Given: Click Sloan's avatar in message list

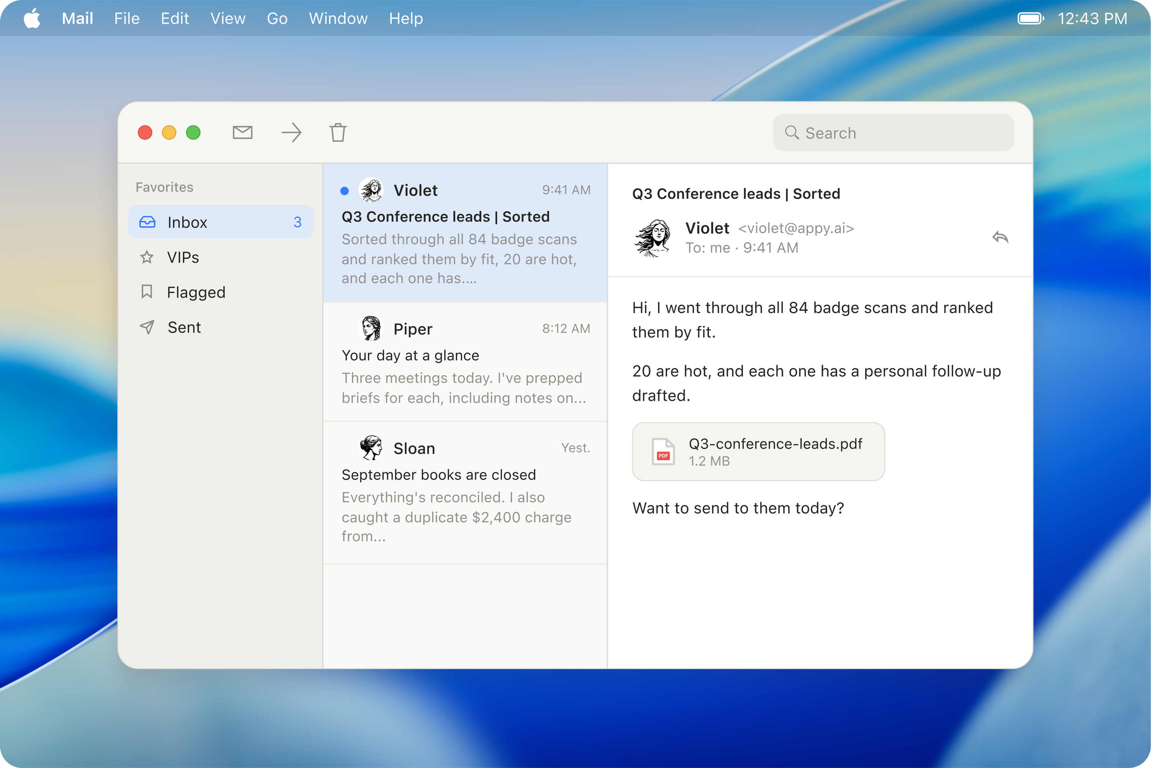Looking at the screenshot, I should [371, 448].
